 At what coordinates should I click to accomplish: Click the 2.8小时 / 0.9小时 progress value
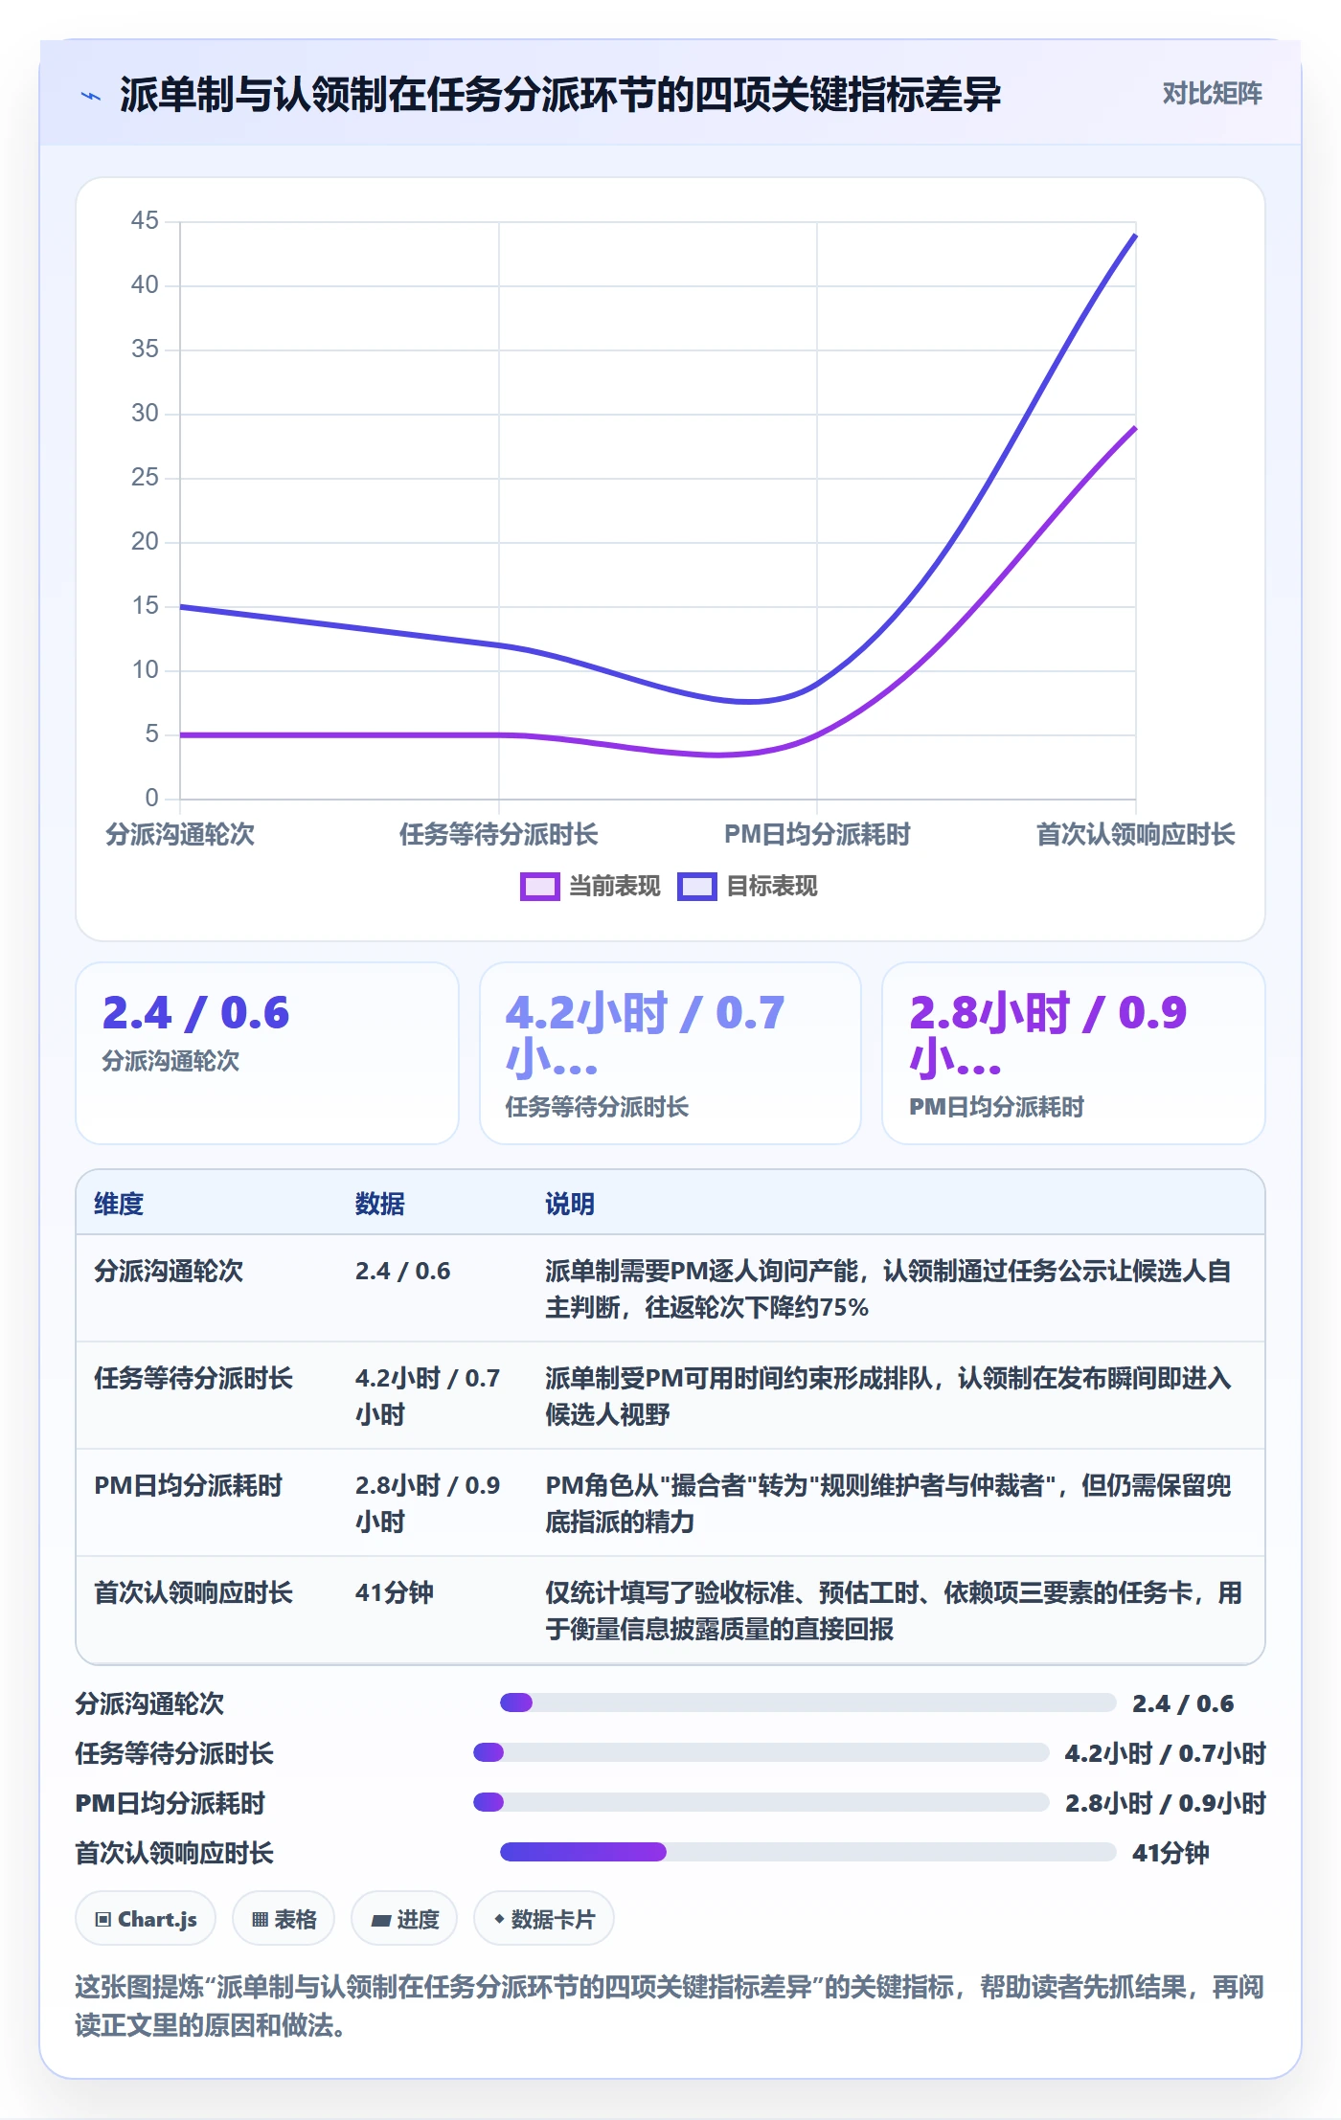tap(1166, 1803)
